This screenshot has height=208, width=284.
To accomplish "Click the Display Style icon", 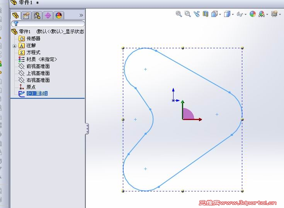I will [227, 14].
